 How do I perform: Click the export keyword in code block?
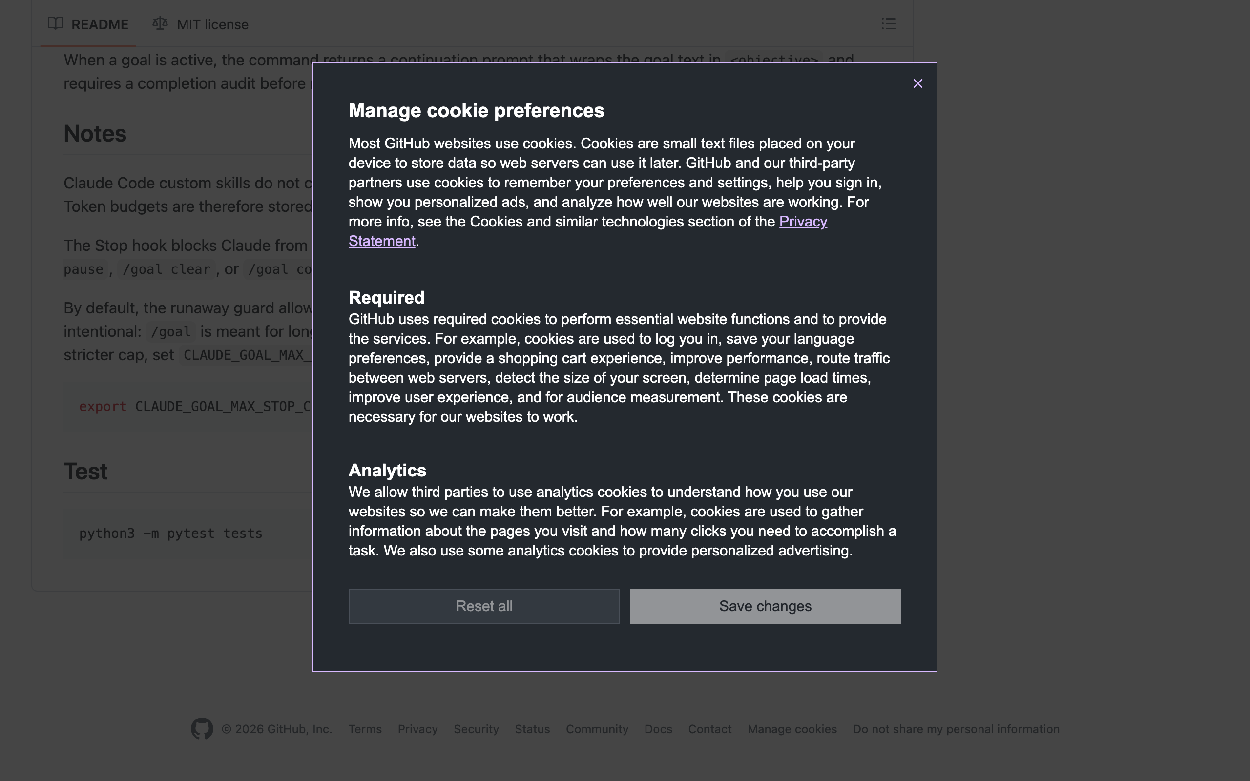coord(103,407)
